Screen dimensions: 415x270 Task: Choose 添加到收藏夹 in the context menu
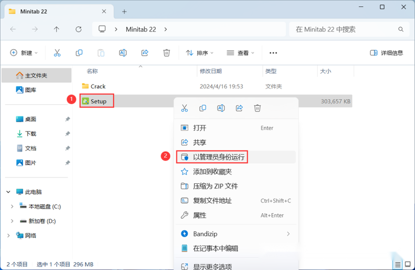pos(236,172)
